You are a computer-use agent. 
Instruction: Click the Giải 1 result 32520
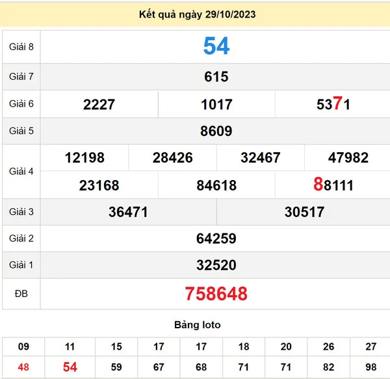(x=216, y=265)
